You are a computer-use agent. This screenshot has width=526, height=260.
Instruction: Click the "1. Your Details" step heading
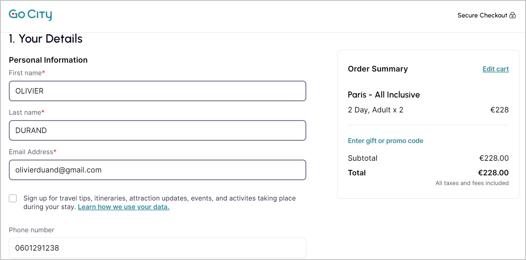coord(46,39)
